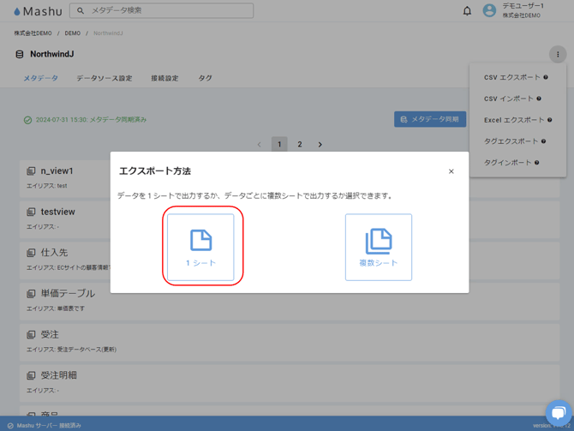This screenshot has width=574, height=431.
Task: Select Excel エクスポート menu entry
Action: point(513,120)
